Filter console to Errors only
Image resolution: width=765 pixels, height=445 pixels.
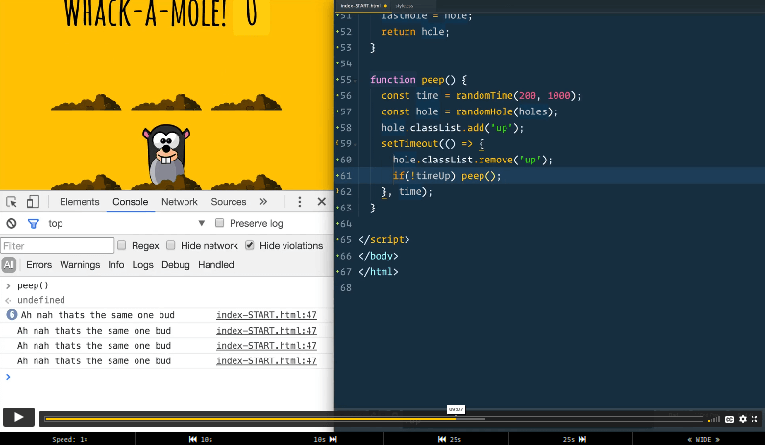click(39, 265)
